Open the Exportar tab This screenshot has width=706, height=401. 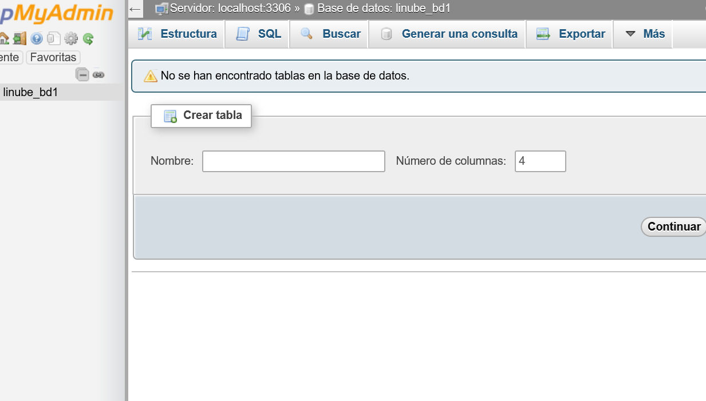point(569,34)
